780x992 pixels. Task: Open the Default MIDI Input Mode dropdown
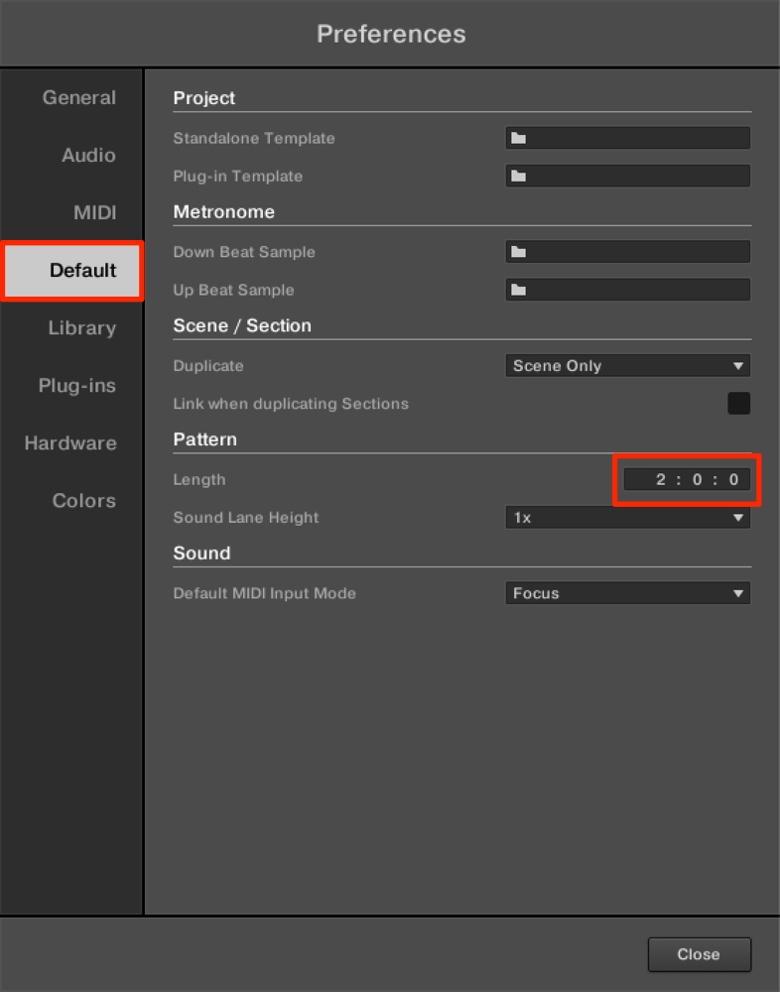(627, 593)
